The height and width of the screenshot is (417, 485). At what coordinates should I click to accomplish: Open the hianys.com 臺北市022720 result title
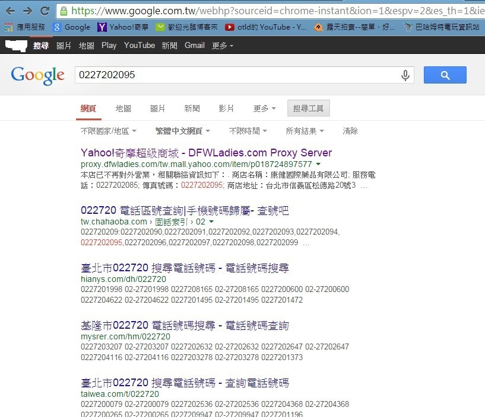[185, 268]
